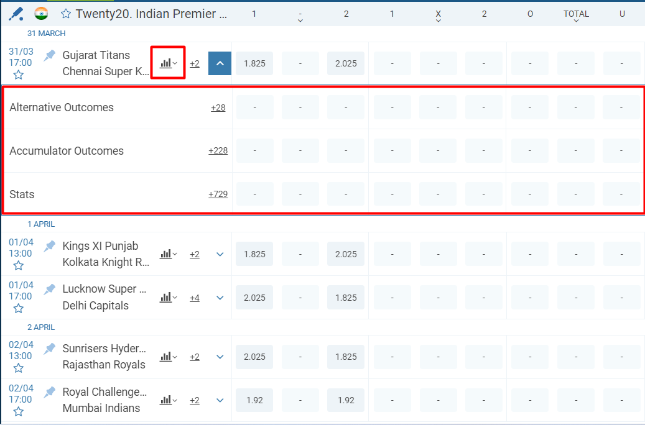Pin the Lucknow Super match
Screen dimensions: 645x425
click(x=49, y=289)
